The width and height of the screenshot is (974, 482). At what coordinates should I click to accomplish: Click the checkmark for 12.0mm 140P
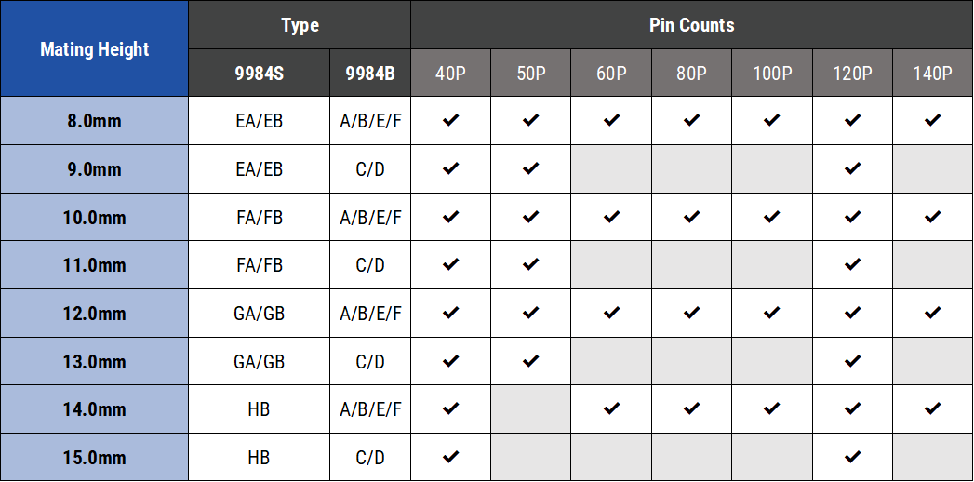point(932,314)
